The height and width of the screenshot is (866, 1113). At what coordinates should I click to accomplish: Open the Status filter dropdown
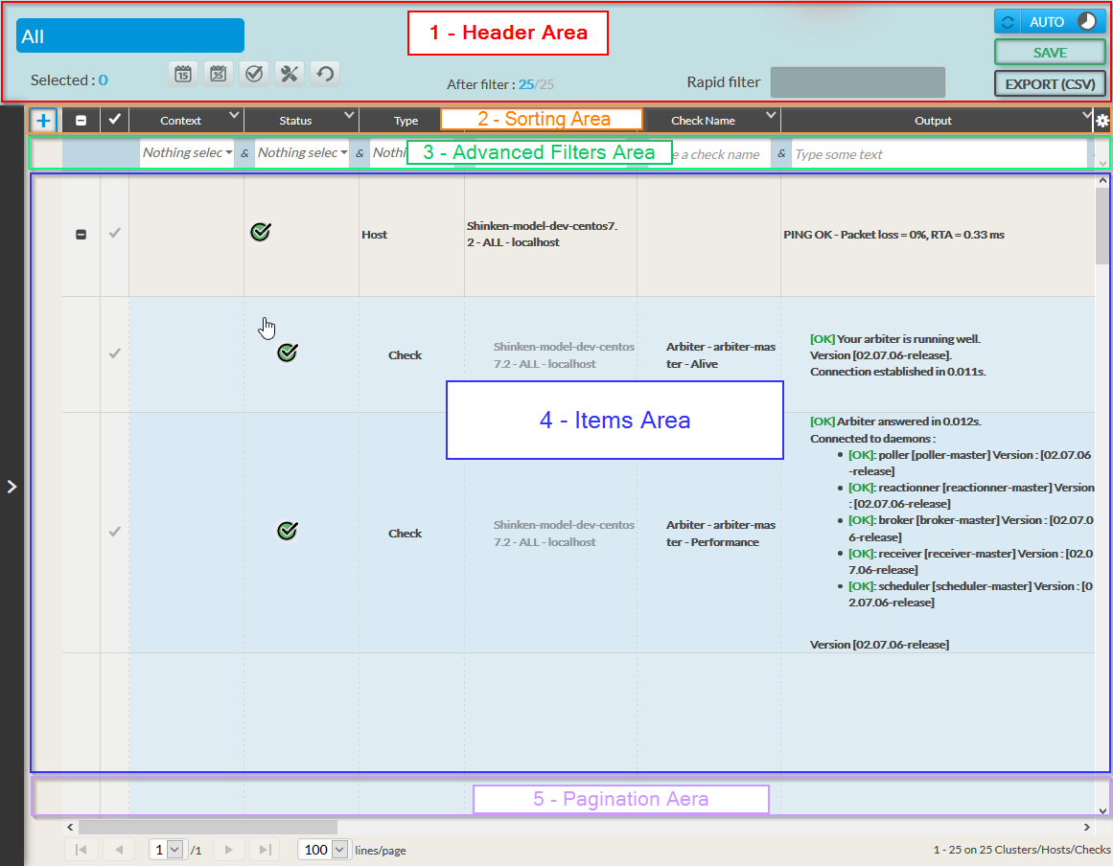pyautogui.click(x=302, y=153)
